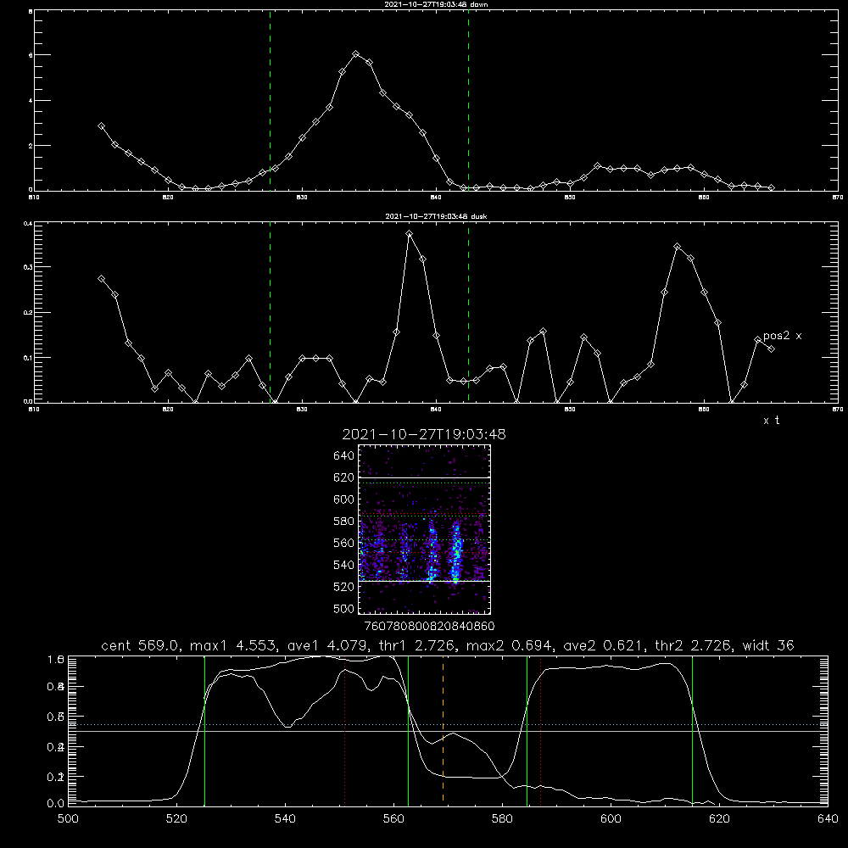Click the 'pos2 x' label in the dusk plot
This screenshot has height=848, width=848.
click(x=782, y=336)
